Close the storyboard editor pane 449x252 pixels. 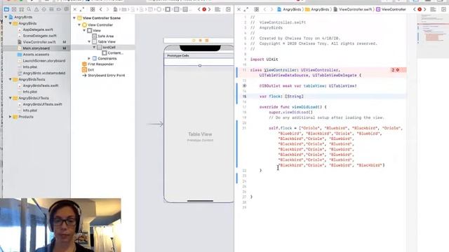[75, 9]
